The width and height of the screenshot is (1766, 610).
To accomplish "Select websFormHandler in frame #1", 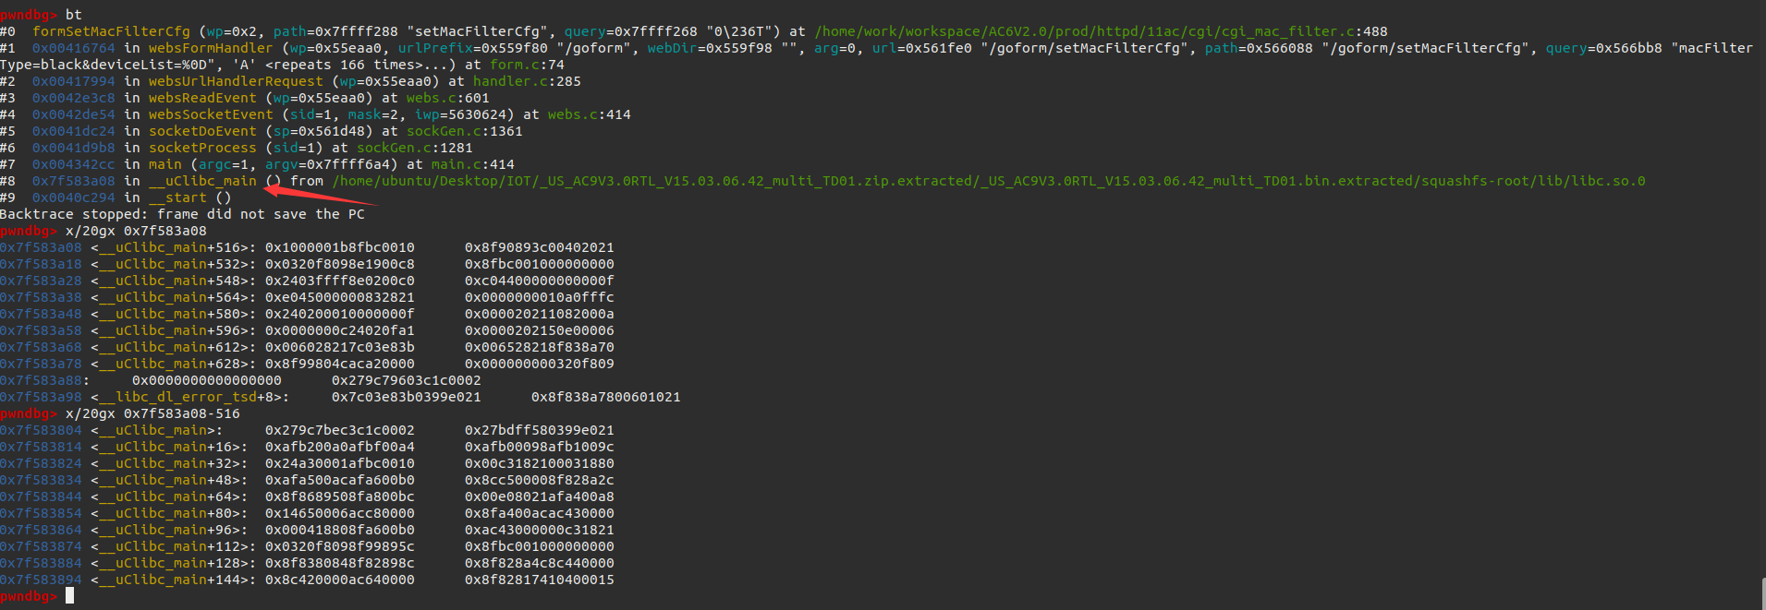I will [211, 48].
